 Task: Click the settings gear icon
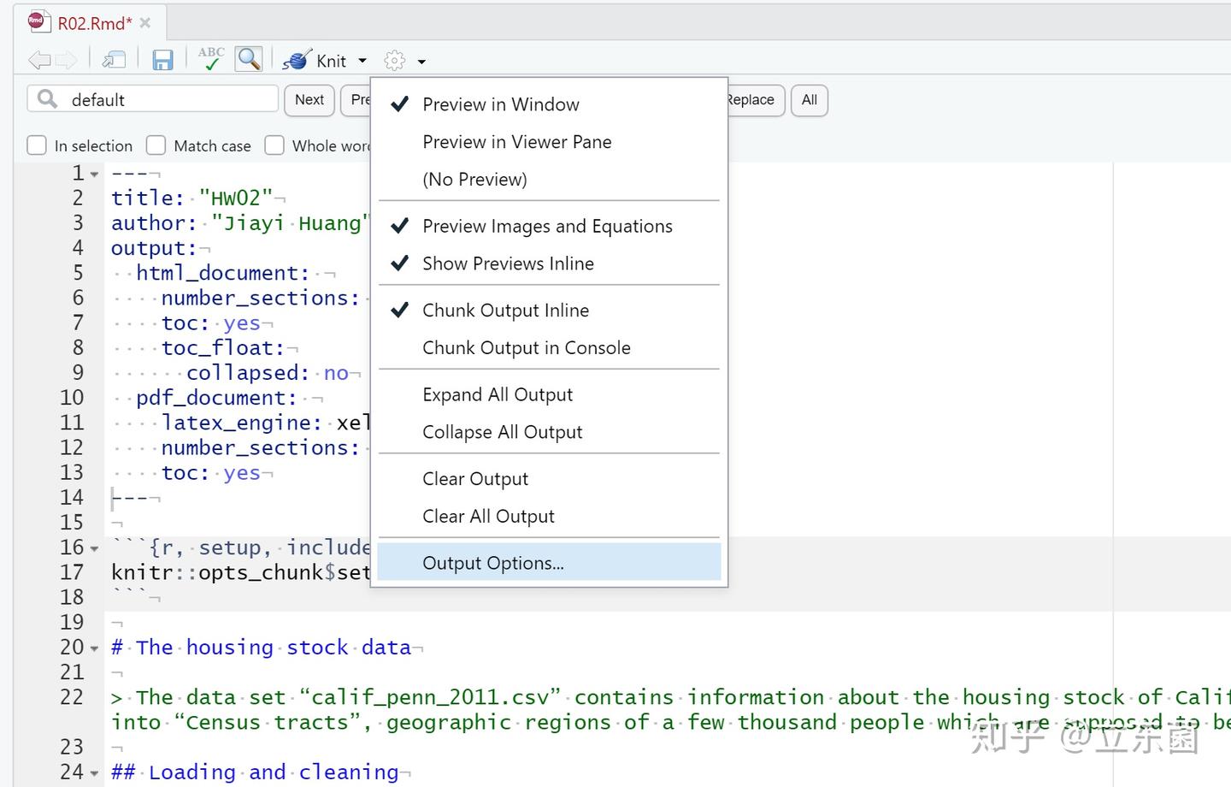pyautogui.click(x=395, y=61)
